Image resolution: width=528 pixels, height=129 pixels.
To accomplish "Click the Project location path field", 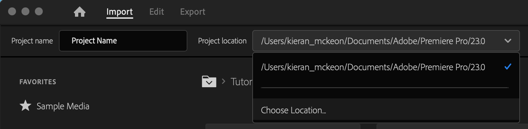I will tap(386, 41).
